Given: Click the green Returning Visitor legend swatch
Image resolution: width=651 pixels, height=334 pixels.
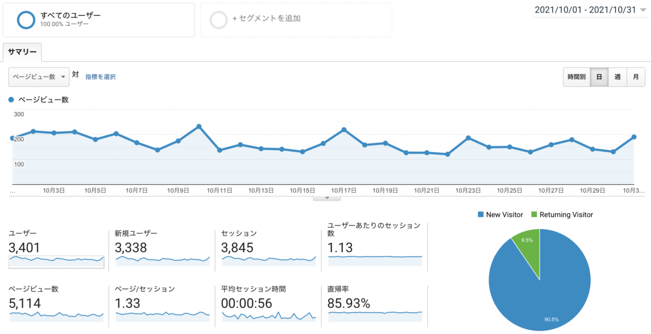Looking at the screenshot, I should click(534, 215).
